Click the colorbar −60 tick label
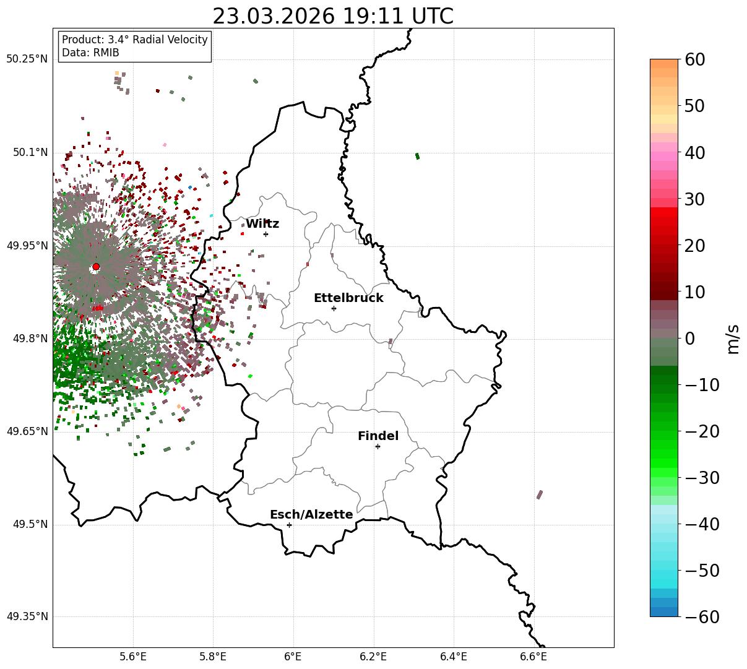 tap(702, 617)
